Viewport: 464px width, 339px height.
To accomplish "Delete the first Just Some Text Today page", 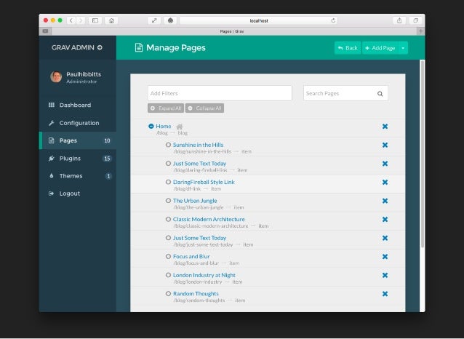I will click(385, 164).
